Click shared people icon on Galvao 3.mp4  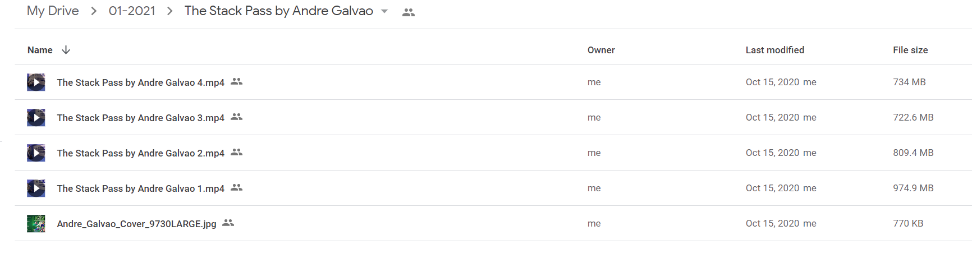tap(237, 117)
